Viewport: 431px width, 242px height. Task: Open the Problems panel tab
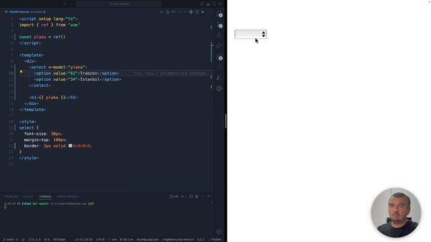click(x=11, y=196)
